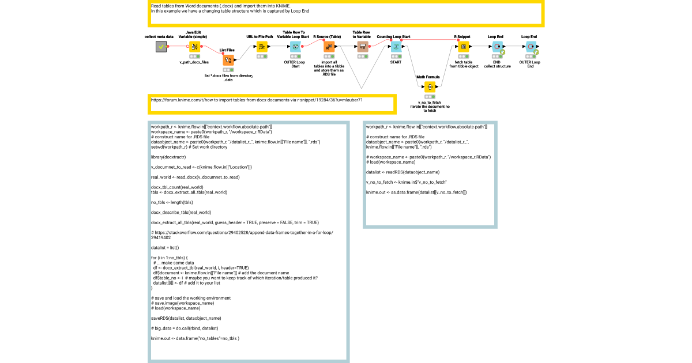Click the 'iterate the document no to fetch' description
Viewport: 692px width, 363px height.
click(430, 108)
